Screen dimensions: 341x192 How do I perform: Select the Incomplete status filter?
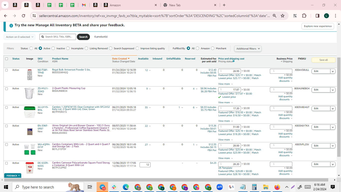point(68,48)
